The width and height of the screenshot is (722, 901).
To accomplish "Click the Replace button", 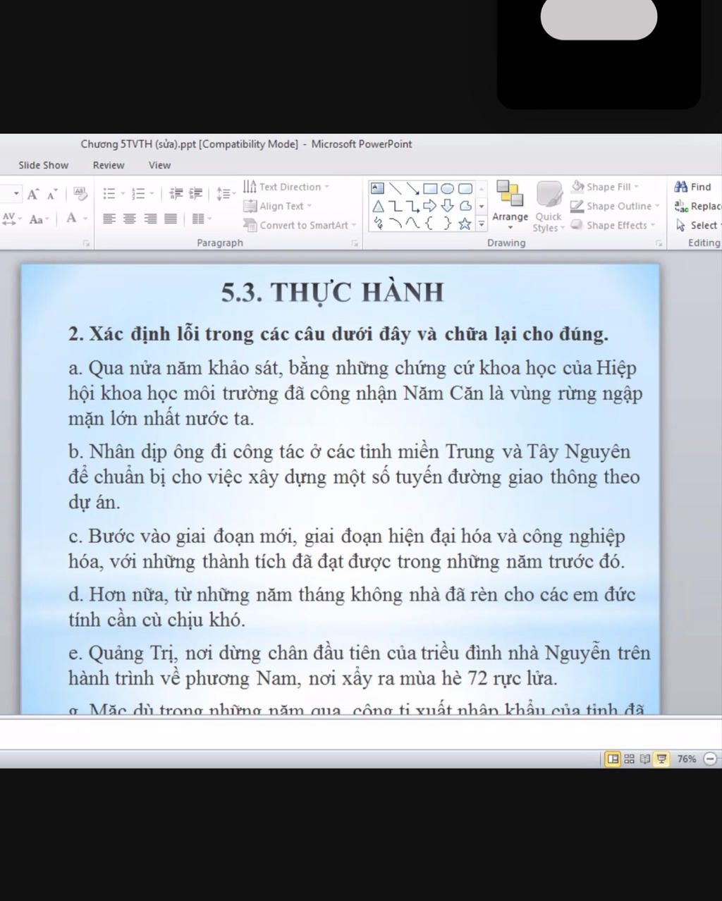I will (x=698, y=206).
